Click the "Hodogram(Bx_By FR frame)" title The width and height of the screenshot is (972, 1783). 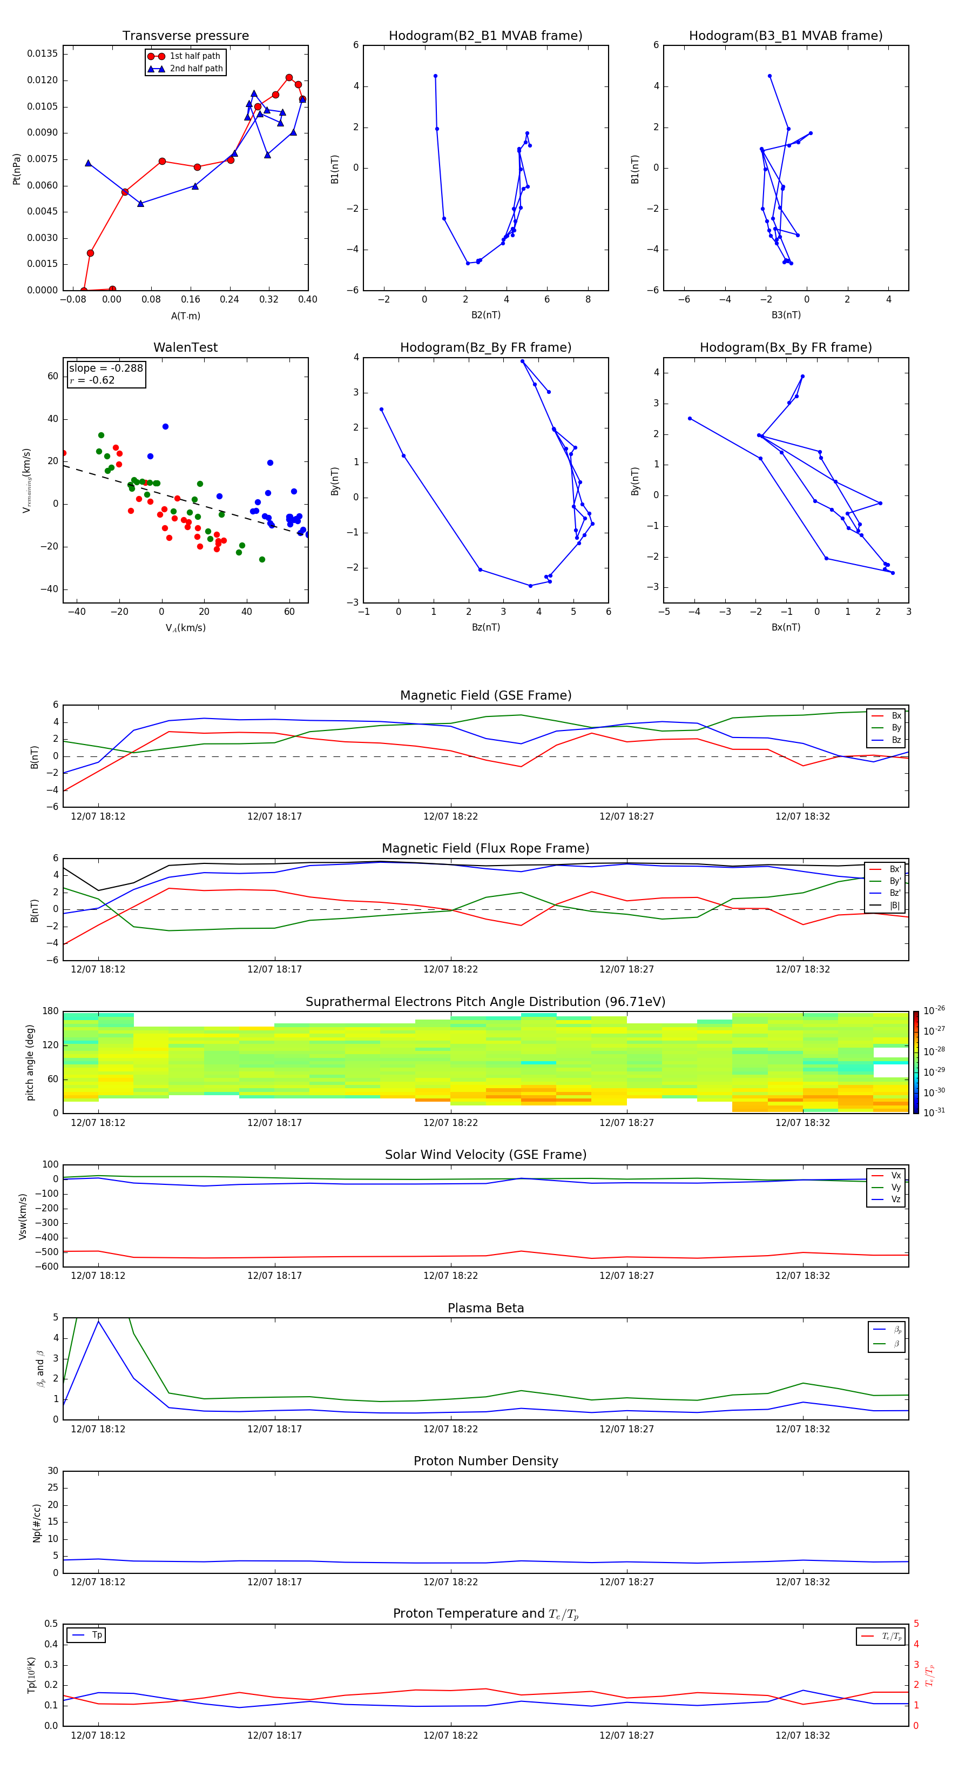click(786, 347)
